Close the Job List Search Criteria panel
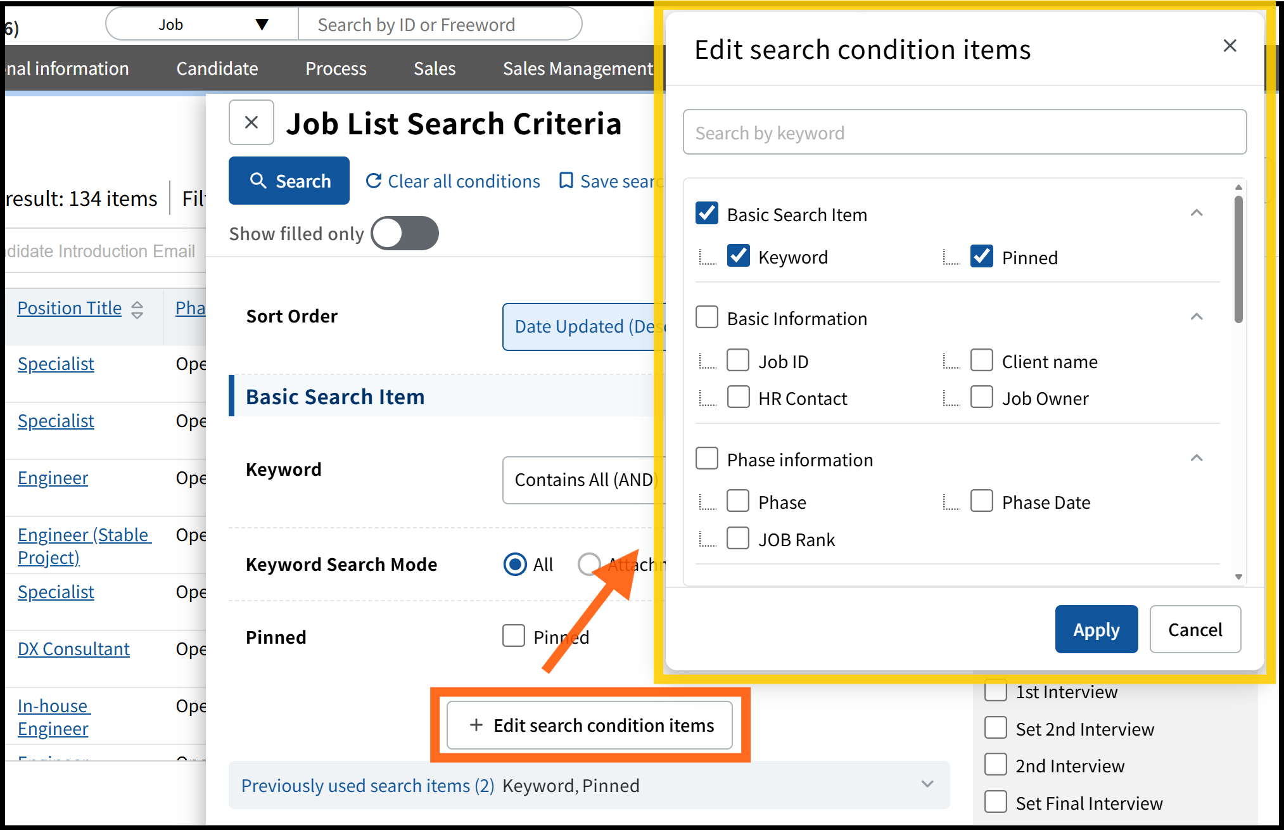Viewport: 1284px width, 830px height. tap(251, 122)
